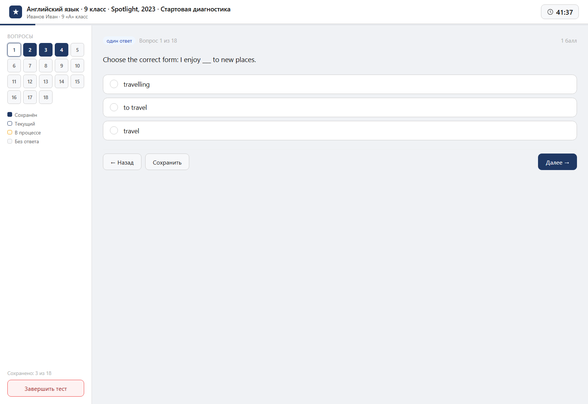
Task: Open question 5 from the question grid
Action: coord(77,50)
